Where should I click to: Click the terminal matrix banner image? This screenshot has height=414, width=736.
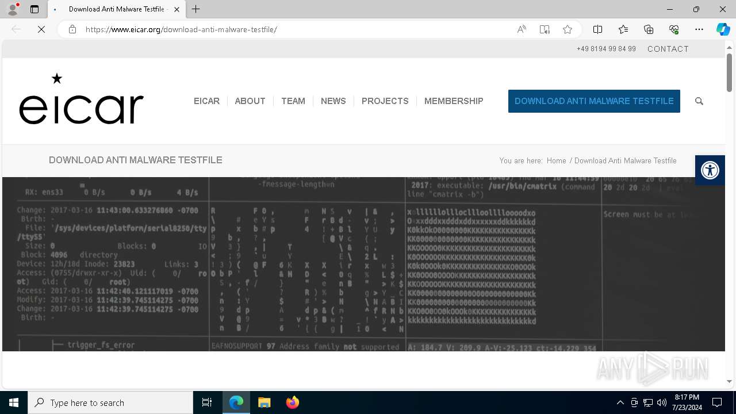[363, 264]
